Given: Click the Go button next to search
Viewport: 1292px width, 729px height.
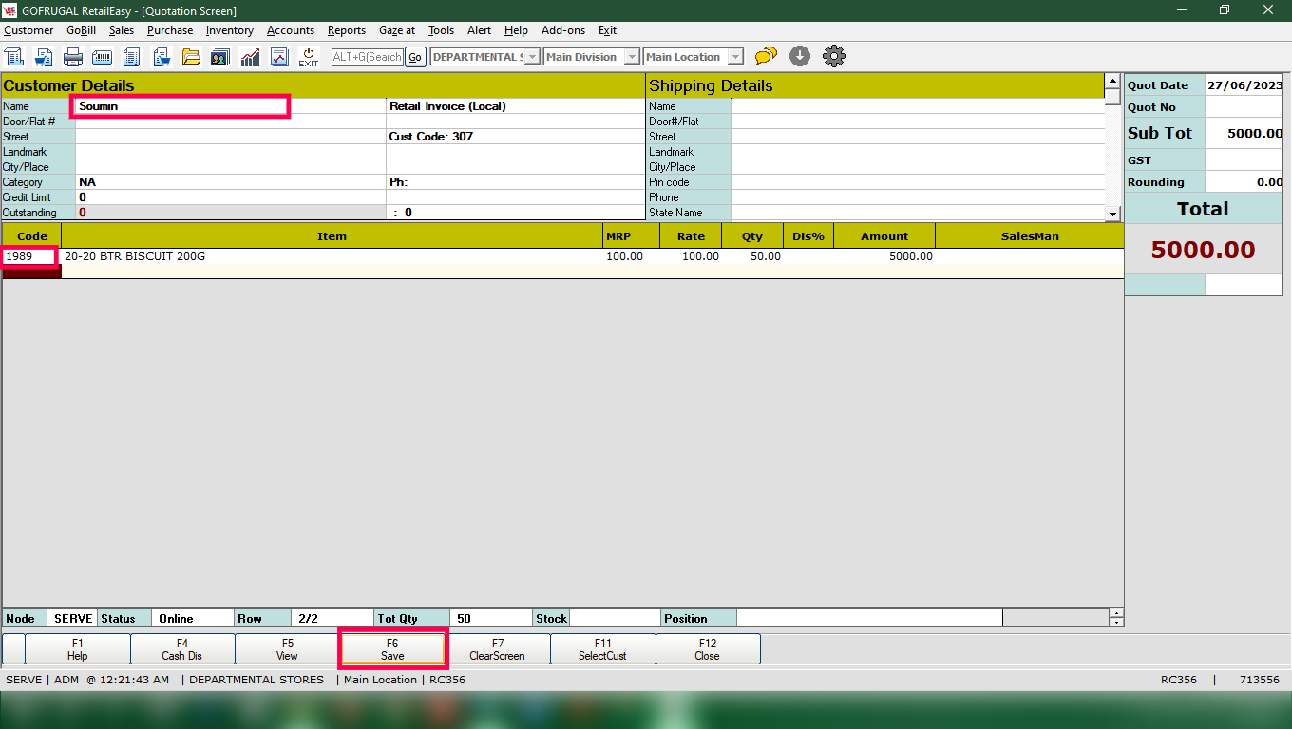Looking at the screenshot, I should (x=415, y=57).
